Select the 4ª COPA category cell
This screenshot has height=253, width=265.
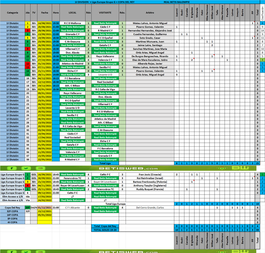click(x=13, y=222)
